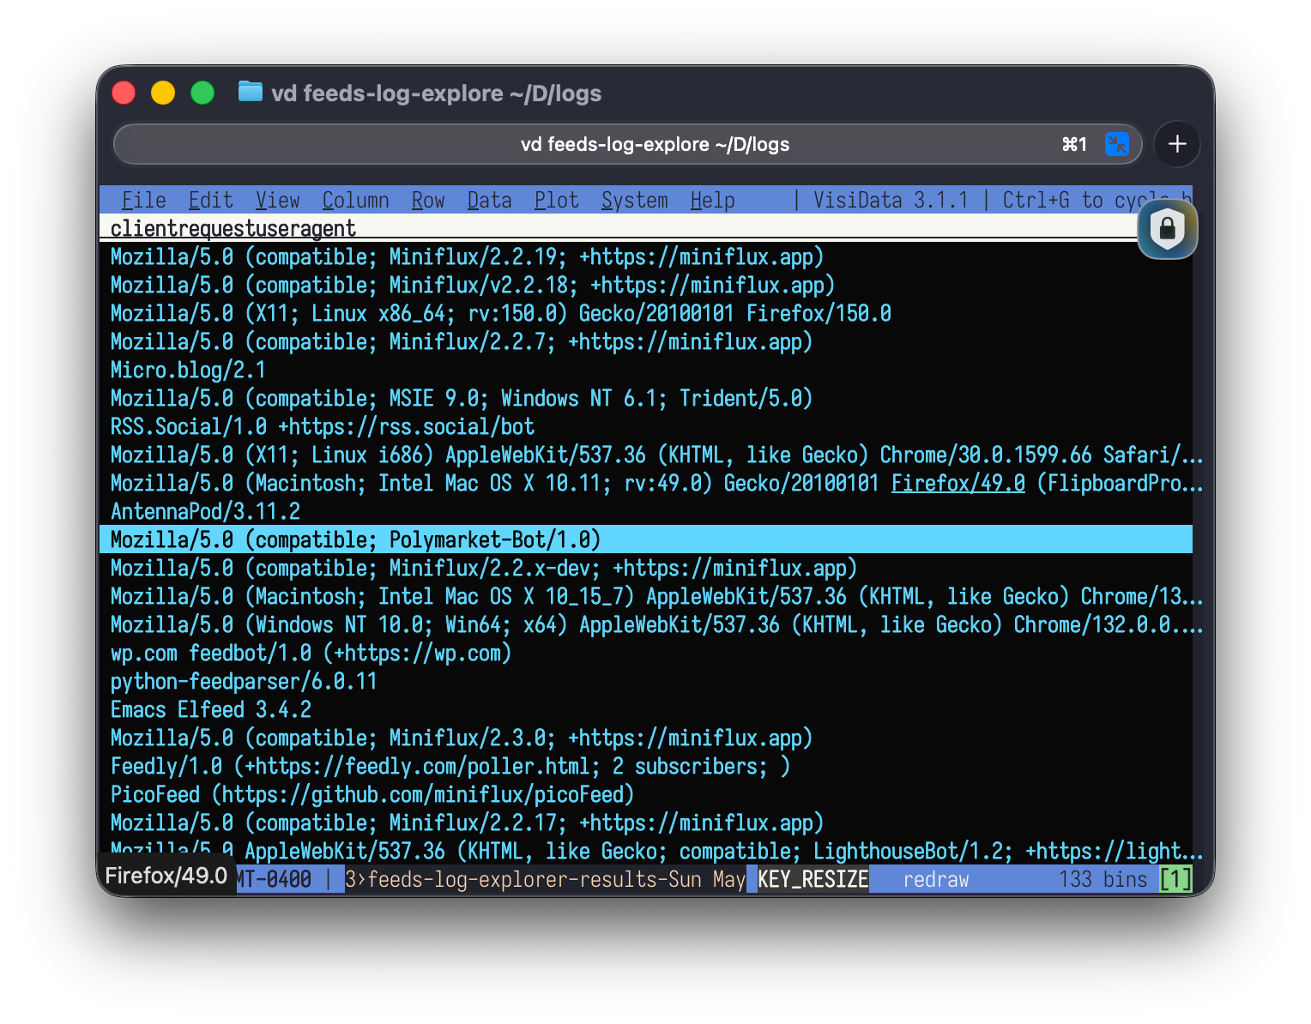This screenshot has height=1024, width=1311.
Task: Click the shield lock icon
Action: [x=1167, y=229]
